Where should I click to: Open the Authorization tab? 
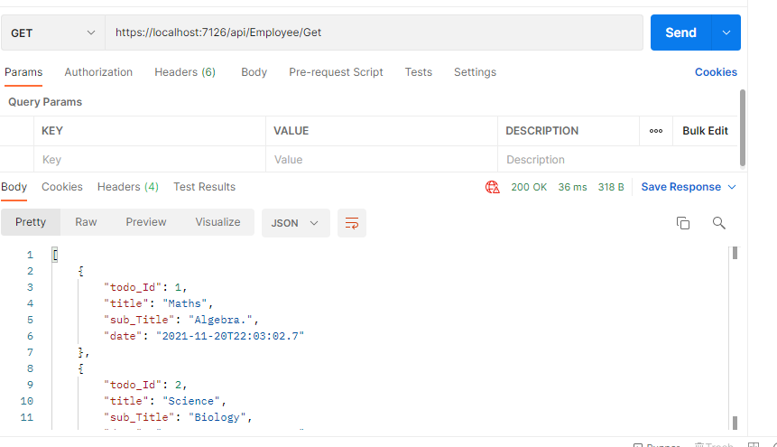click(98, 72)
